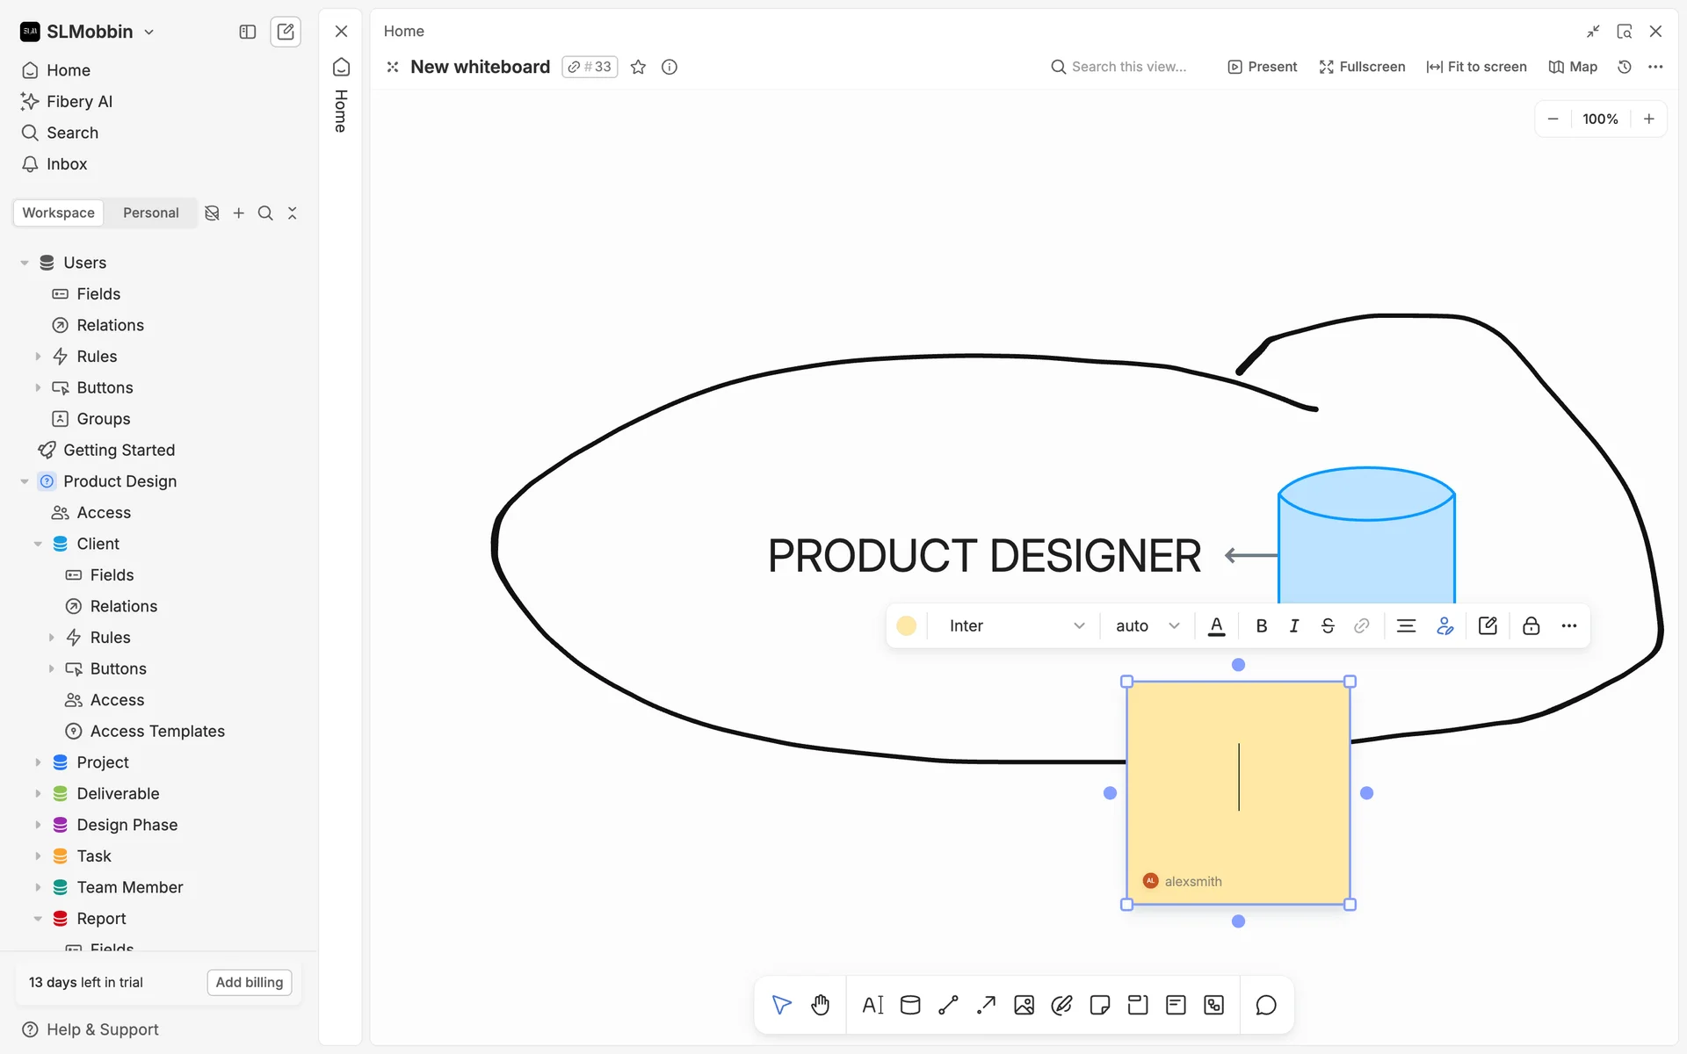Select the cylinder shape tool

pos(910,1005)
